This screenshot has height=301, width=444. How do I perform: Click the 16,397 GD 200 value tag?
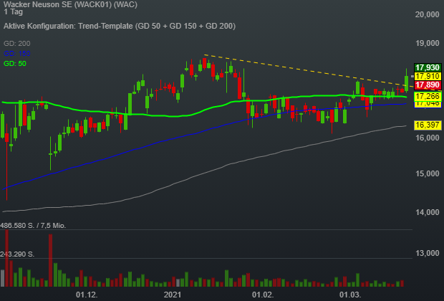[x=428, y=125]
